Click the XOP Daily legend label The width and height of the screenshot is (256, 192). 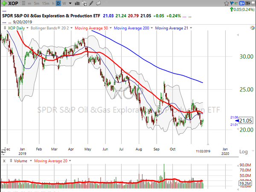point(16,28)
